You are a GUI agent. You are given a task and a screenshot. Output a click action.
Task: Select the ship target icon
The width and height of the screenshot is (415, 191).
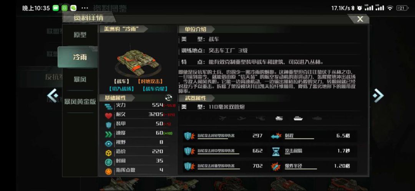click(298, 119)
